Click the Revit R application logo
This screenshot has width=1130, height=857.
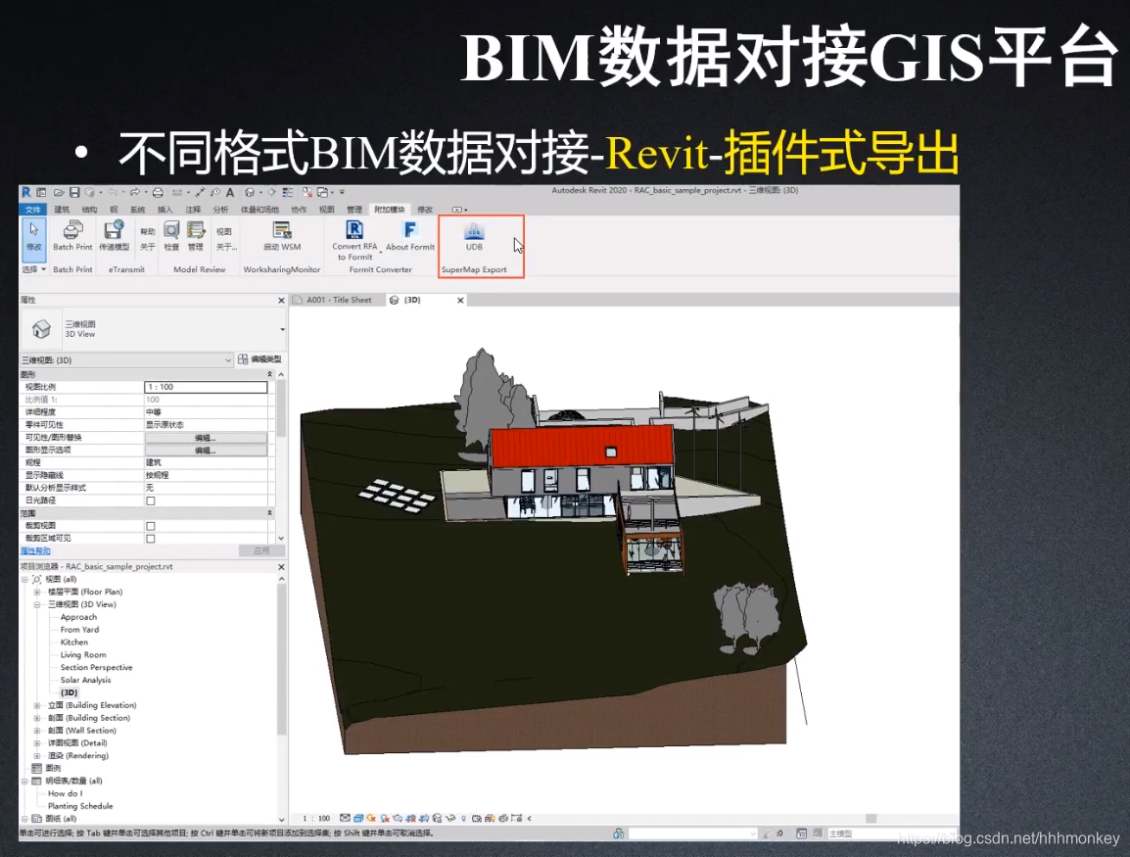26,192
